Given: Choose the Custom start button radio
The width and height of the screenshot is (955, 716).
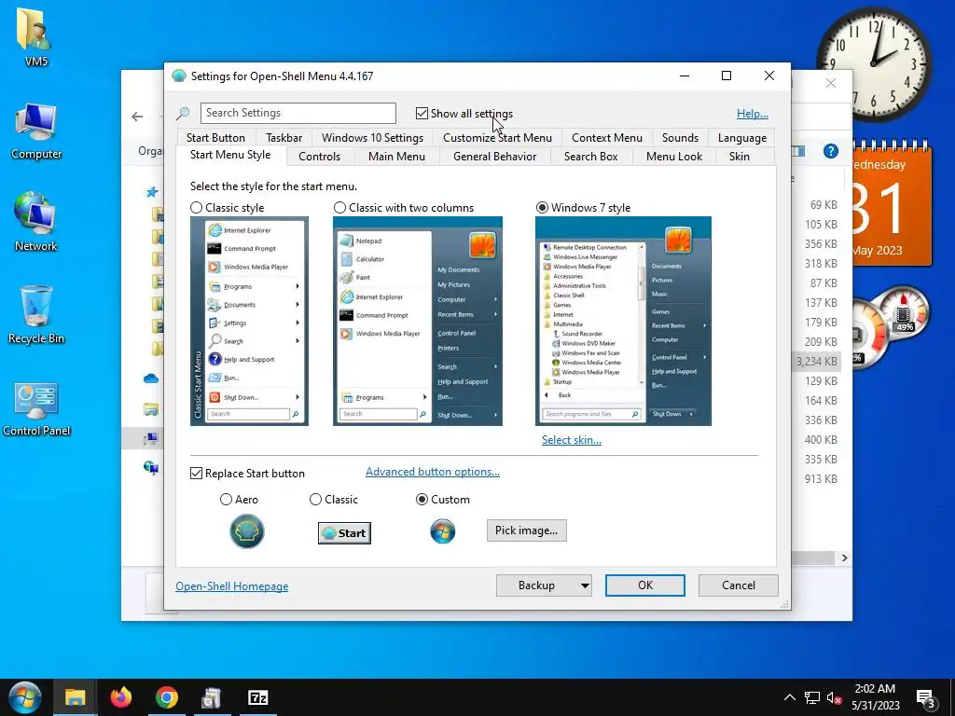Looking at the screenshot, I should pos(422,500).
